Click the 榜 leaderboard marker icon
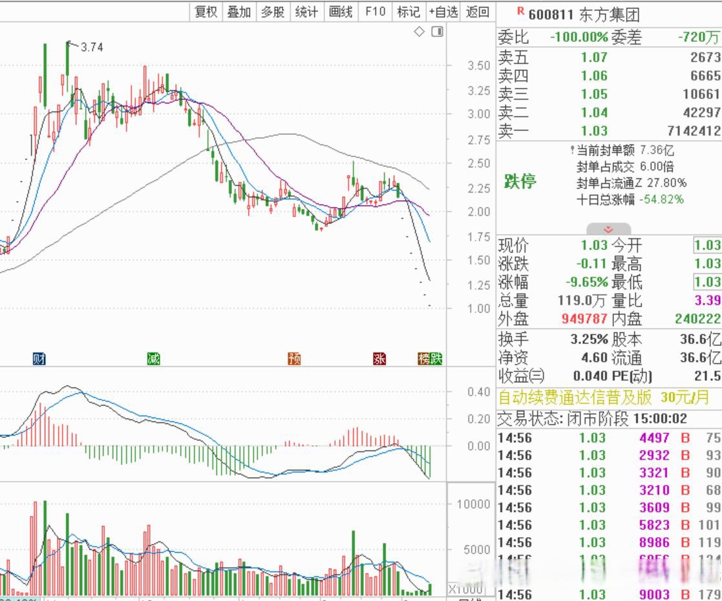Viewport: 722px width, 601px height. tap(425, 359)
